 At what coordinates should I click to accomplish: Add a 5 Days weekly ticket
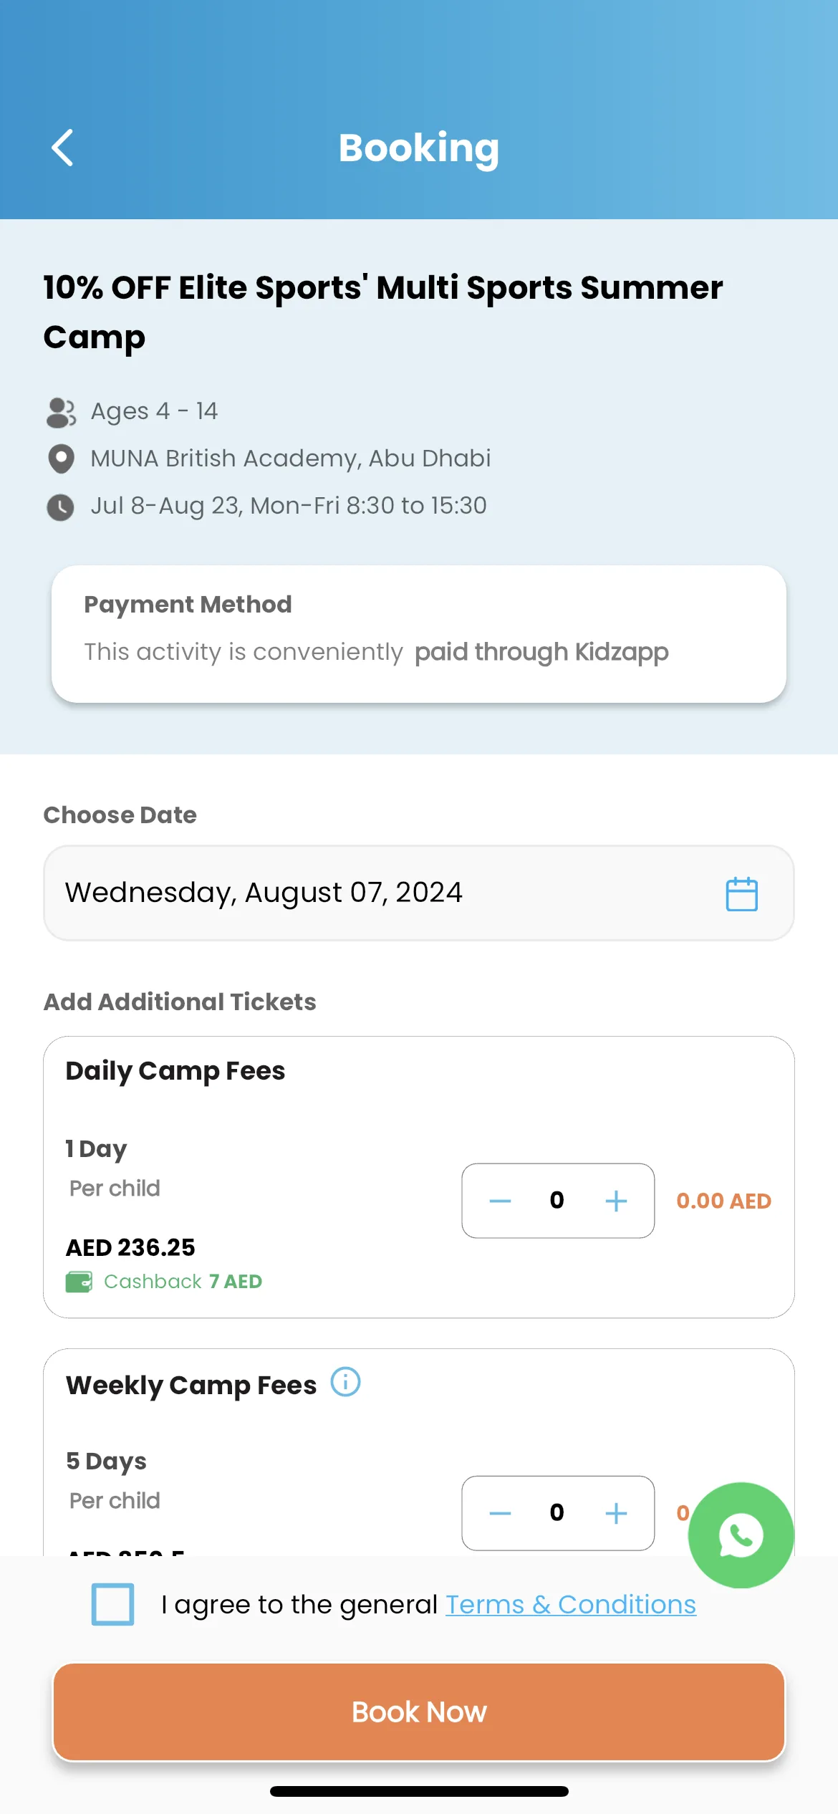click(616, 1513)
